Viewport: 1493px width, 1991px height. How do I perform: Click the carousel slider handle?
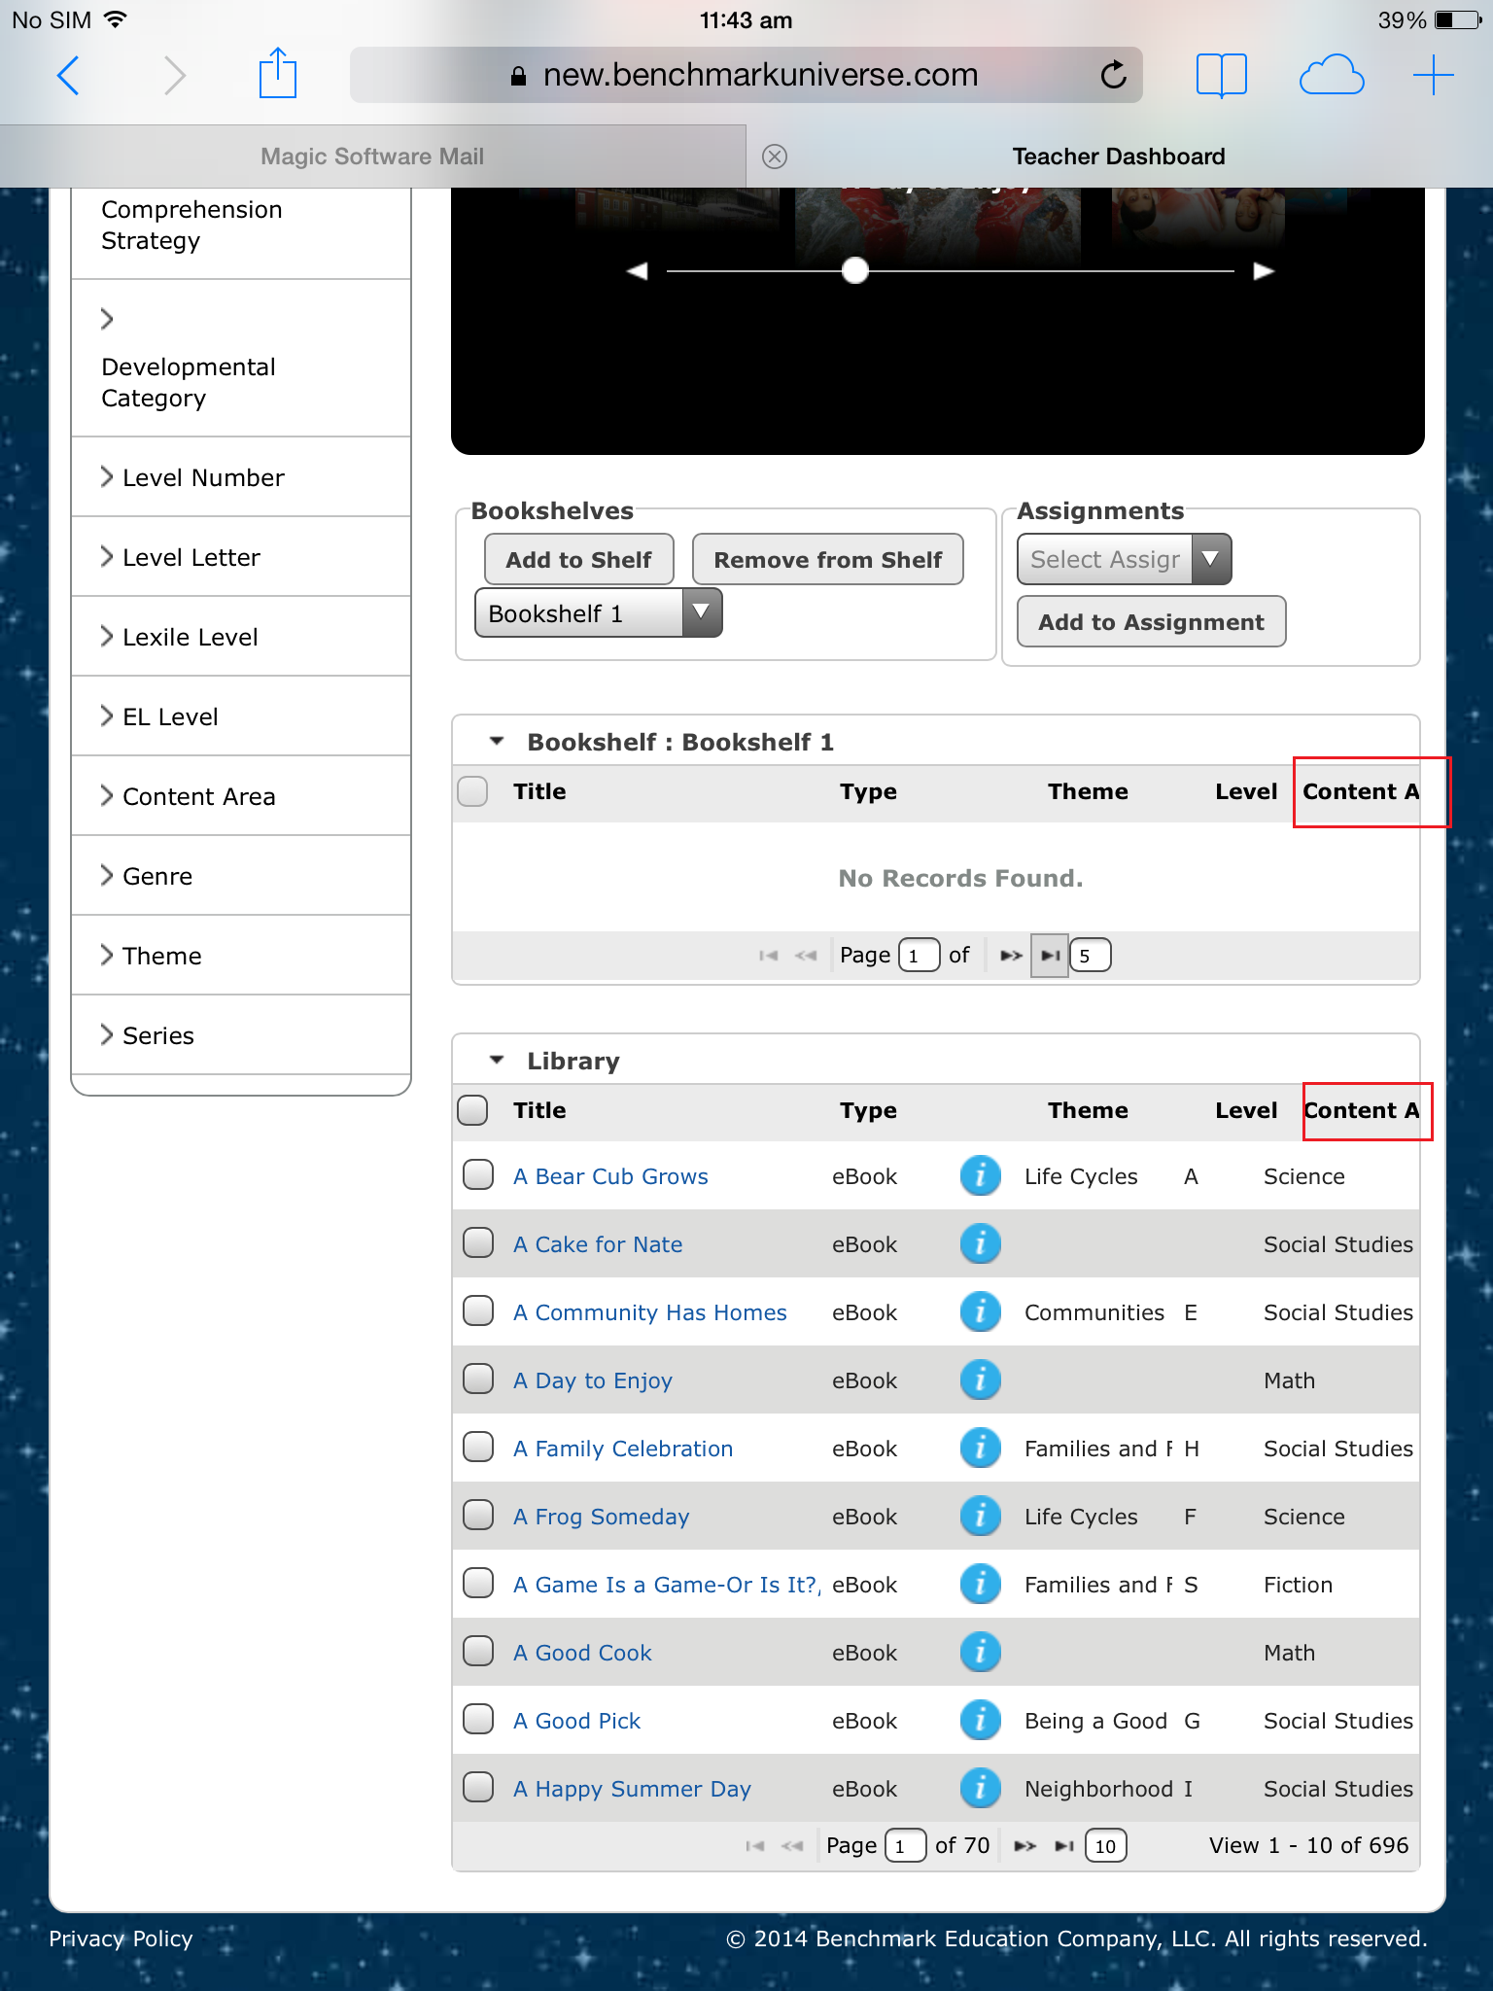854,271
